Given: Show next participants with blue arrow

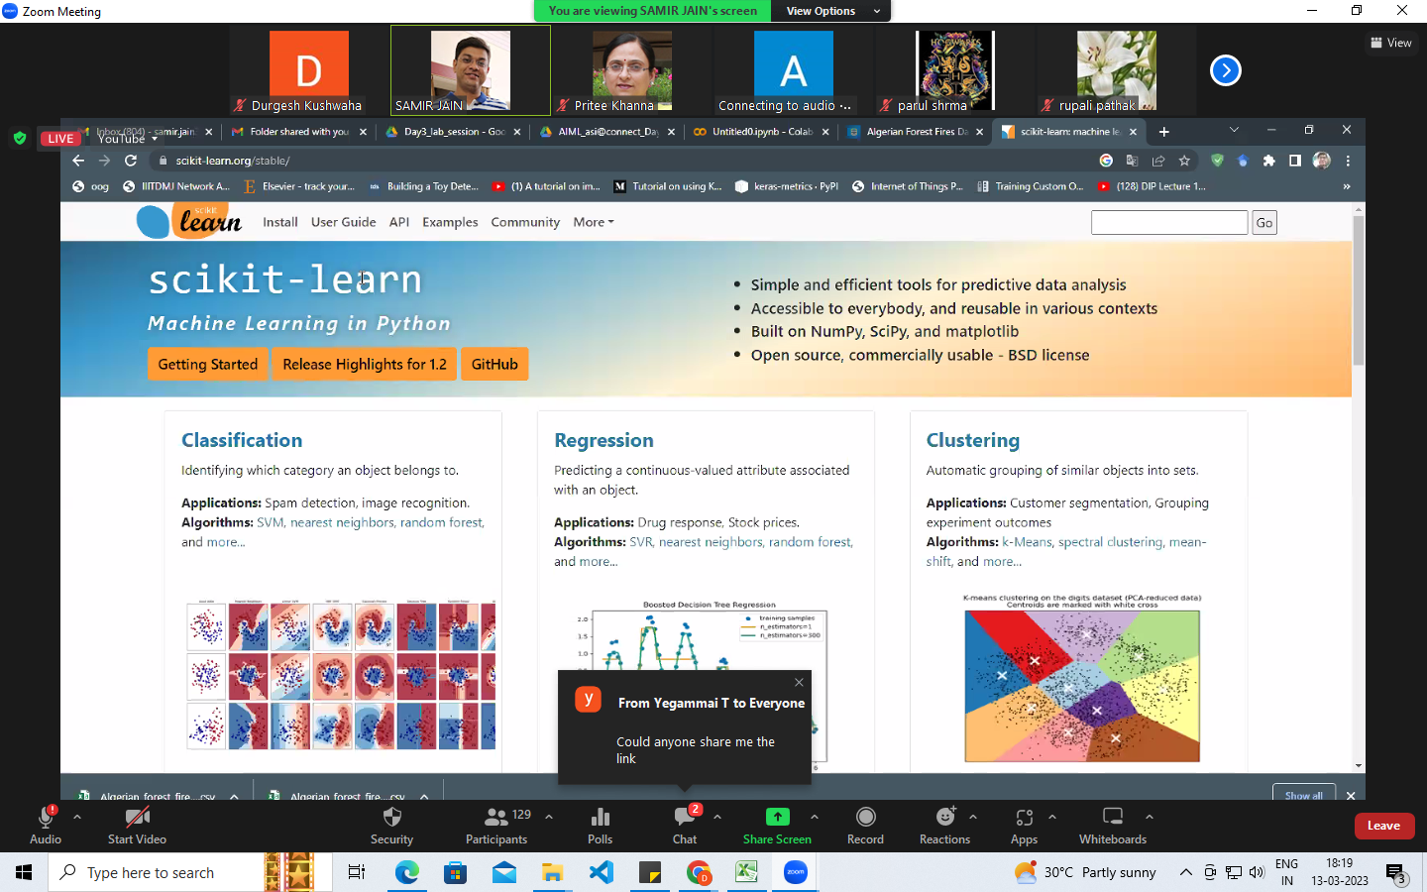Looking at the screenshot, I should pos(1226,70).
